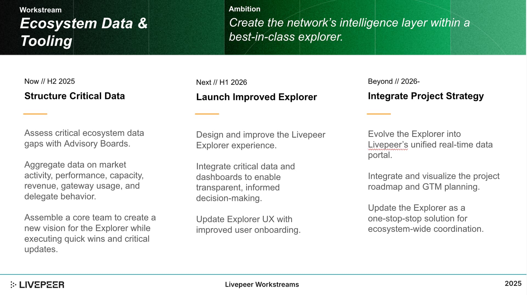Viewport: 527px width, 295px height.
Task: Click the 'Launch Improved Explorer' heading
Action: click(256, 97)
